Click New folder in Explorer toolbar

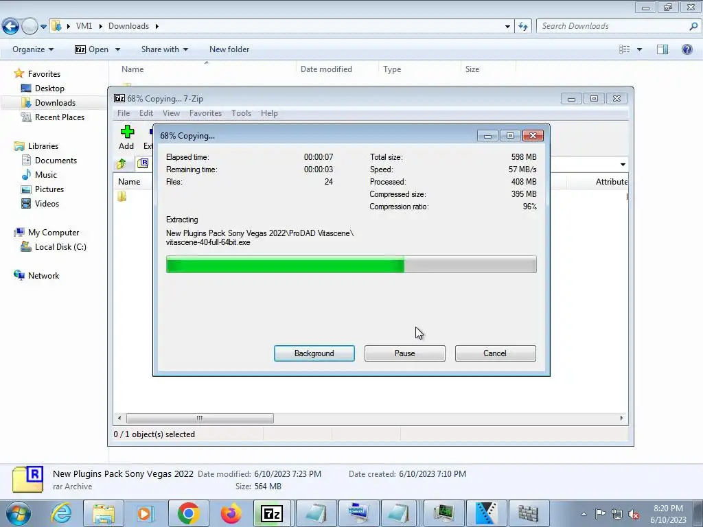(229, 49)
